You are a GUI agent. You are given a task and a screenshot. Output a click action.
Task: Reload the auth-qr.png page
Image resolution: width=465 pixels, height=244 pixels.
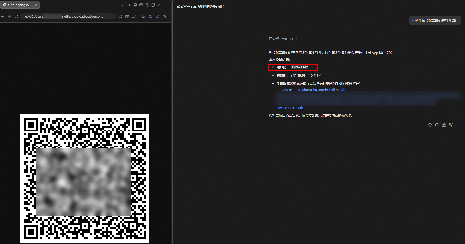pos(16,16)
